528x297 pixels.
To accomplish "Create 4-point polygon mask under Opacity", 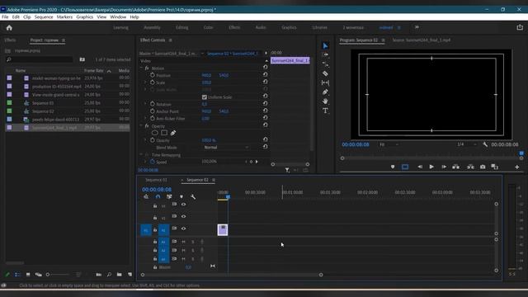I will coord(164,133).
